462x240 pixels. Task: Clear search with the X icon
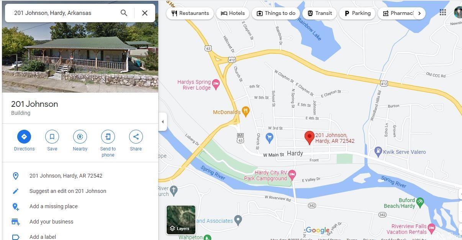click(145, 13)
